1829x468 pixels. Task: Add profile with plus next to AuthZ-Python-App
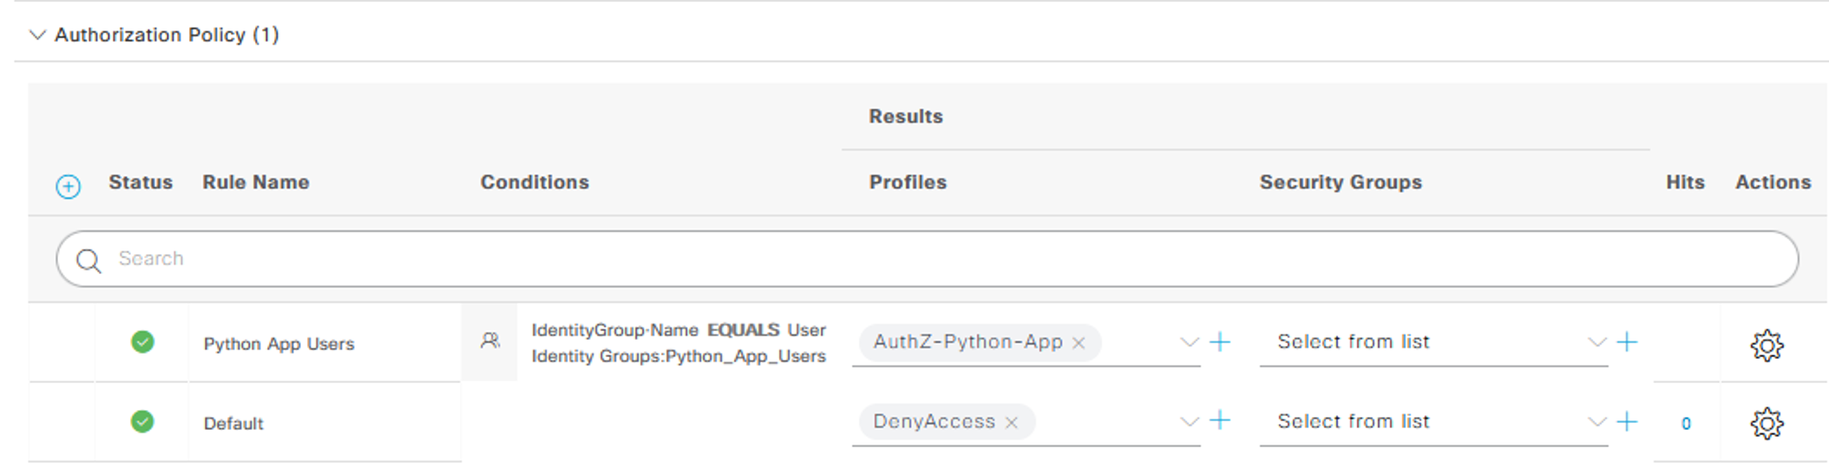(x=1220, y=341)
